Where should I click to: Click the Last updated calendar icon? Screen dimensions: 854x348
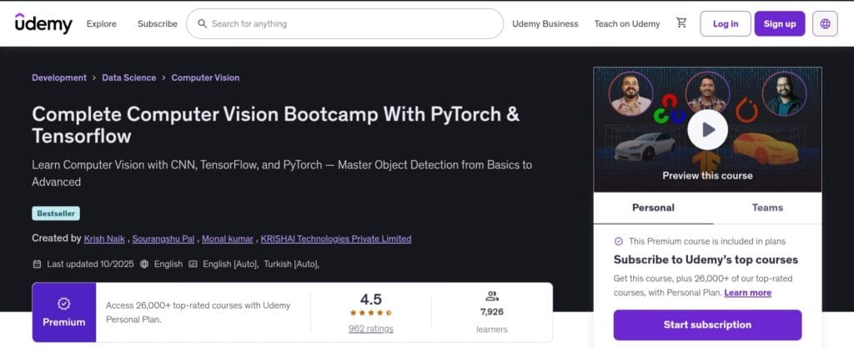click(x=37, y=265)
